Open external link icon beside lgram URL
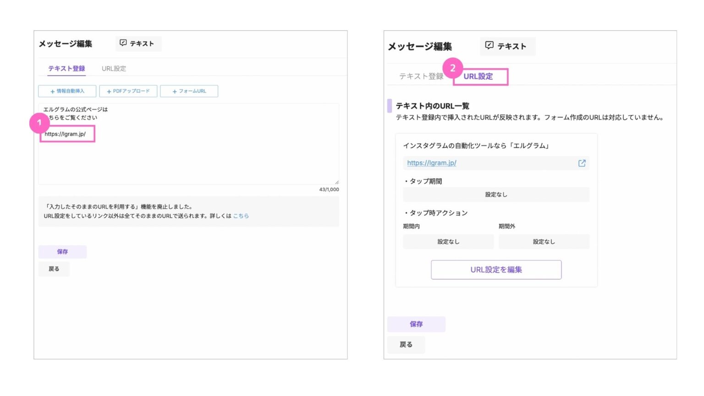The image size is (704, 396). (x=582, y=163)
